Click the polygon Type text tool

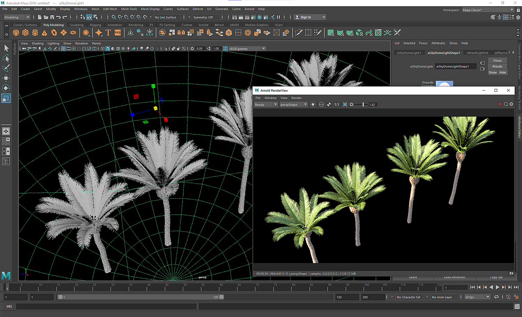[x=108, y=33]
